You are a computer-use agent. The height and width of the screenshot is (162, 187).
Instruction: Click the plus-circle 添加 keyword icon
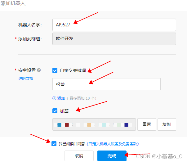pos(54,98)
